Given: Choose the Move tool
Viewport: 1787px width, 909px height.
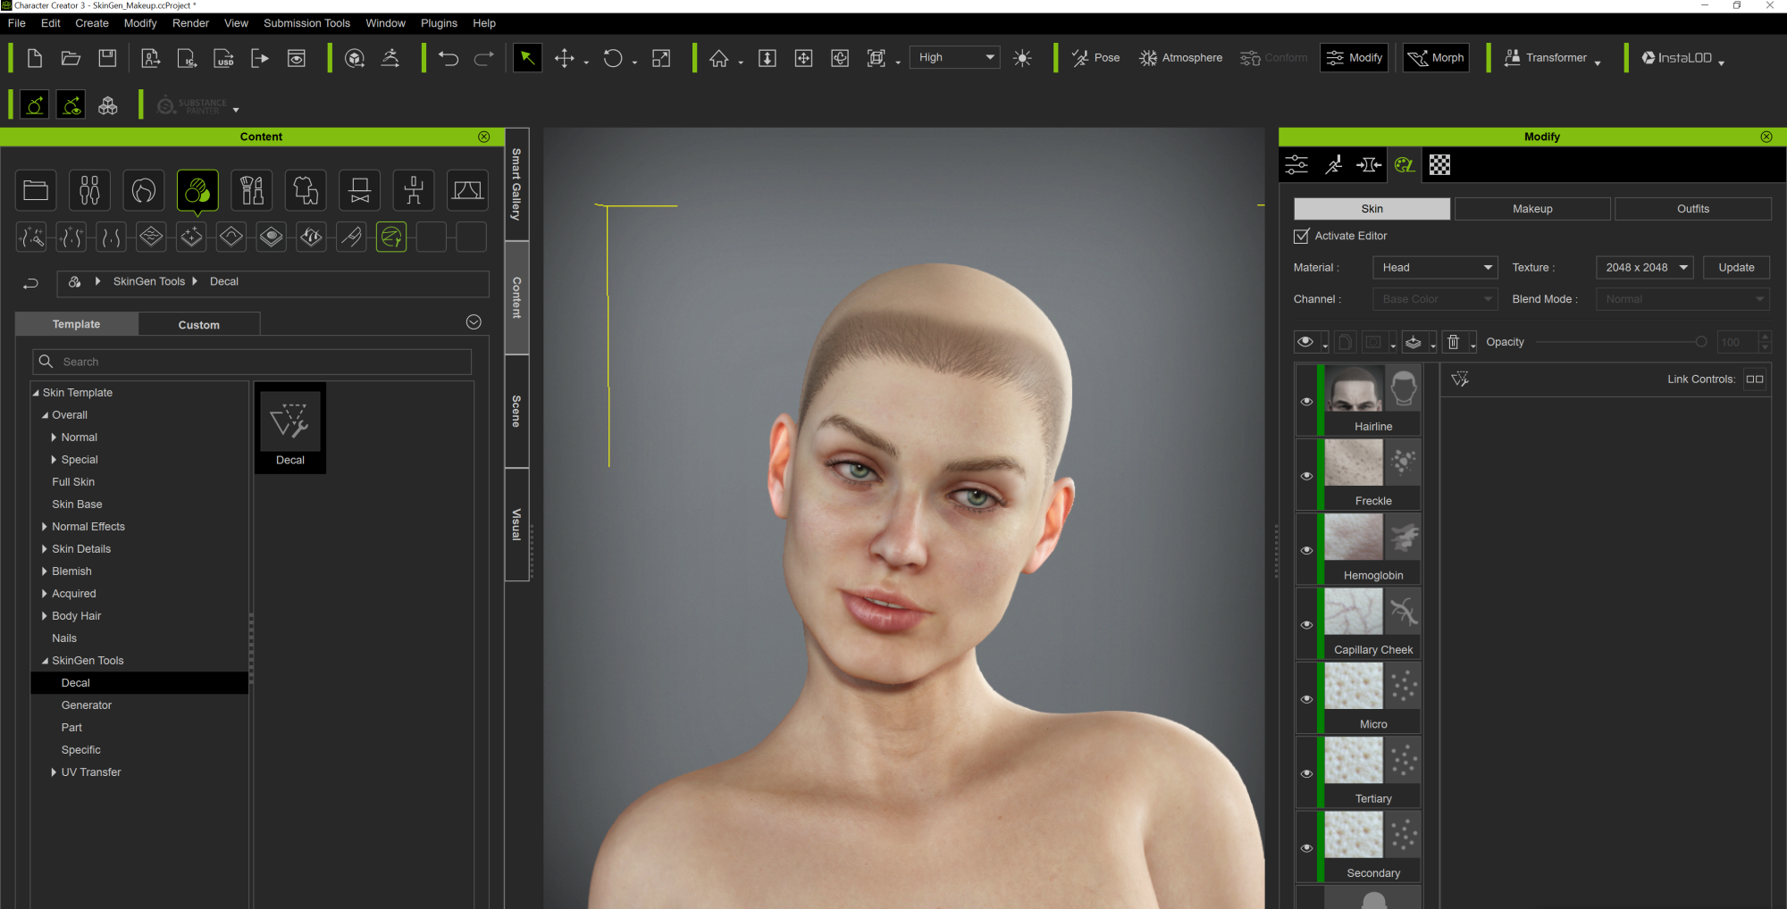Looking at the screenshot, I should [x=564, y=58].
